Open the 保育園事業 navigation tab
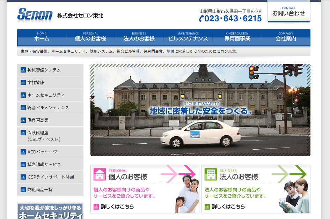This screenshot has width=330, height=219. [237, 37]
